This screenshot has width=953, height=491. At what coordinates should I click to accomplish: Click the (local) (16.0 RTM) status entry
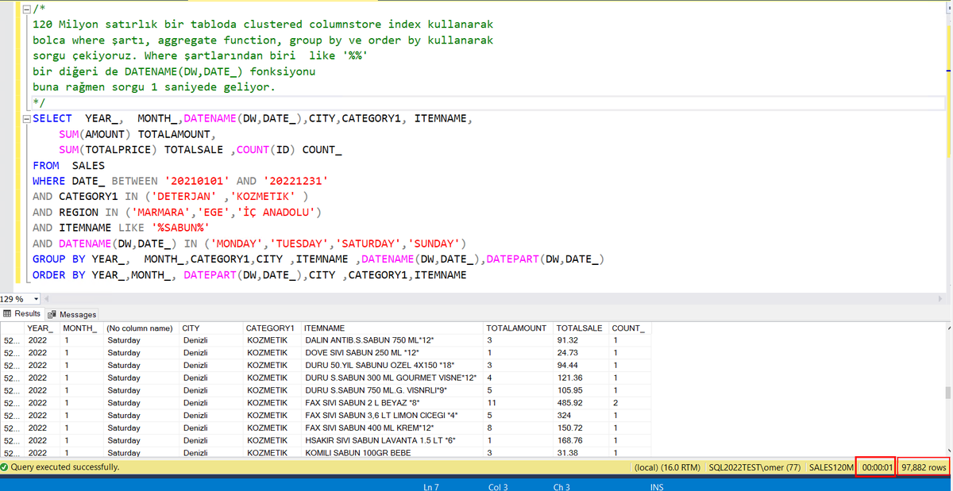click(667, 467)
